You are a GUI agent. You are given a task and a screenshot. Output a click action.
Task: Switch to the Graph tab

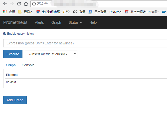point(11,65)
